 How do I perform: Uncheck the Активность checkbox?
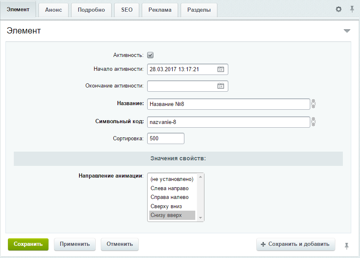pos(151,55)
